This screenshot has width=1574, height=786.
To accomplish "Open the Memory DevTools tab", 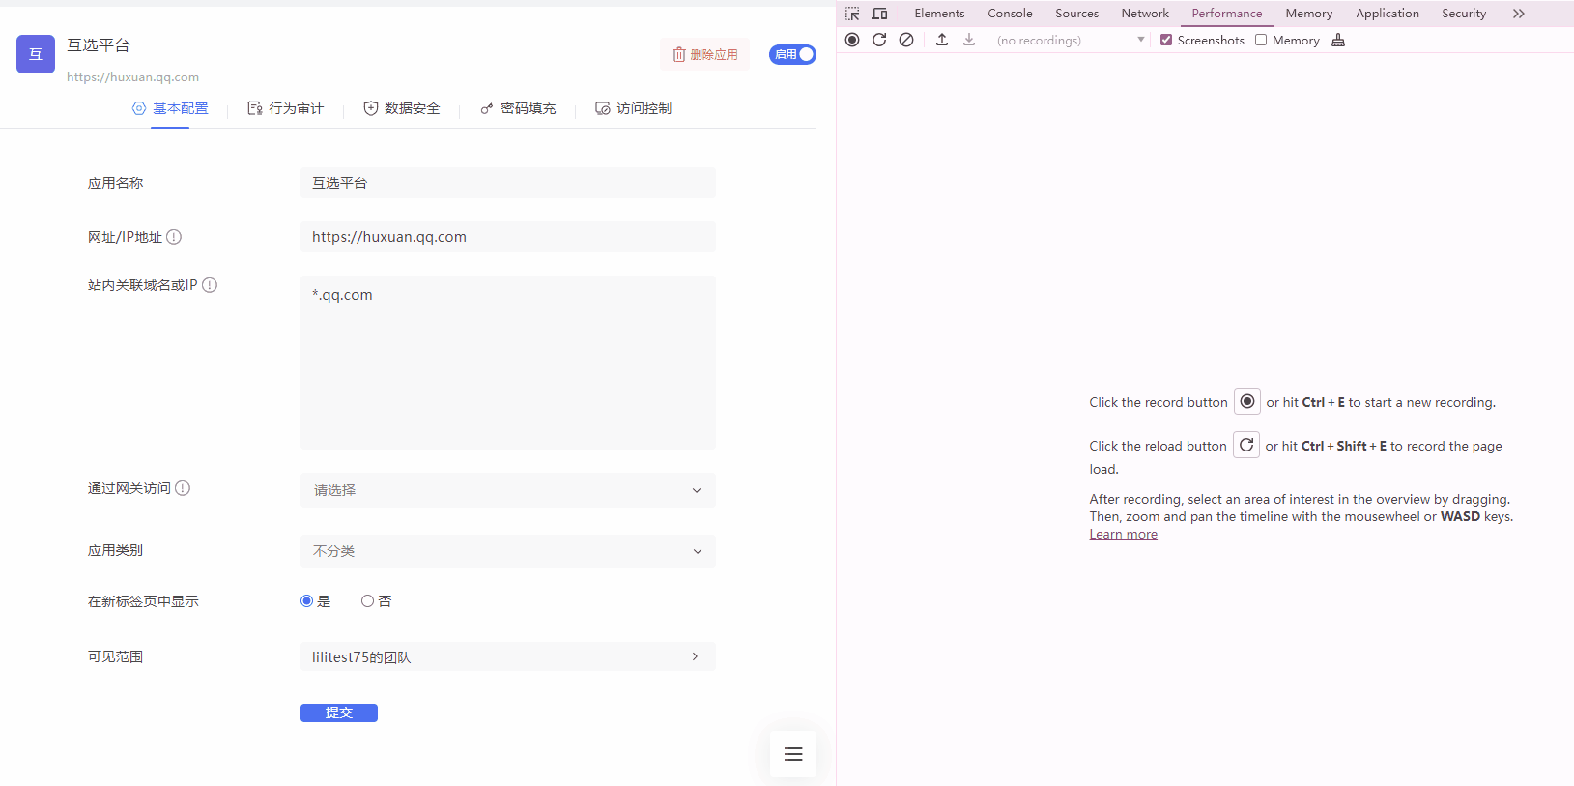I will coord(1308,14).
